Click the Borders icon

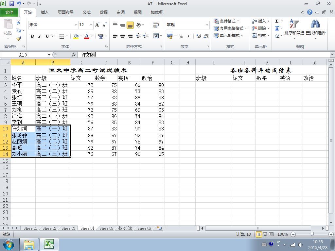(x=62, y=36)
